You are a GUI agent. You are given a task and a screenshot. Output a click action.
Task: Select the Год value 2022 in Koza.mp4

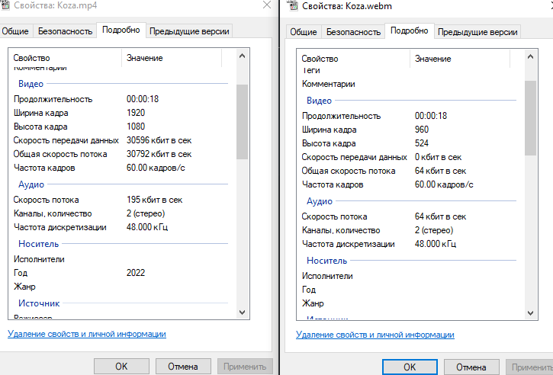(136, 272)
